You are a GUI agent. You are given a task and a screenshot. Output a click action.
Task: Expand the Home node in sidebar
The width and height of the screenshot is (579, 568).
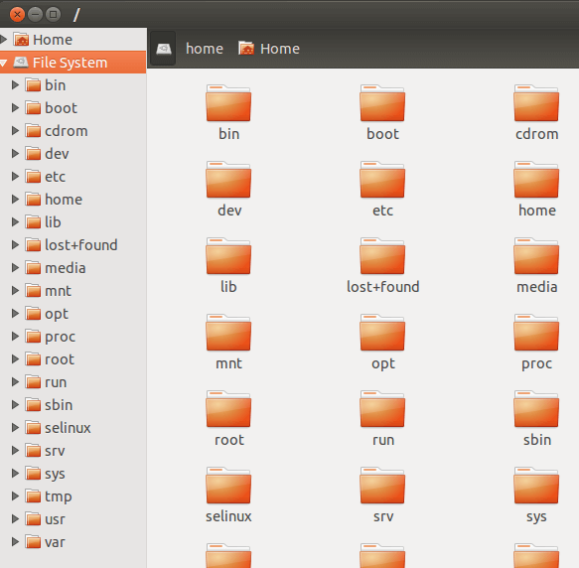pos(4,40)
